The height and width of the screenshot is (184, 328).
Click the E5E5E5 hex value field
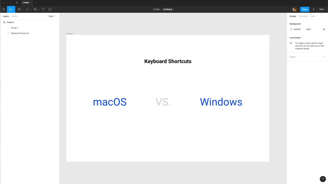click(x=297, y=29)
